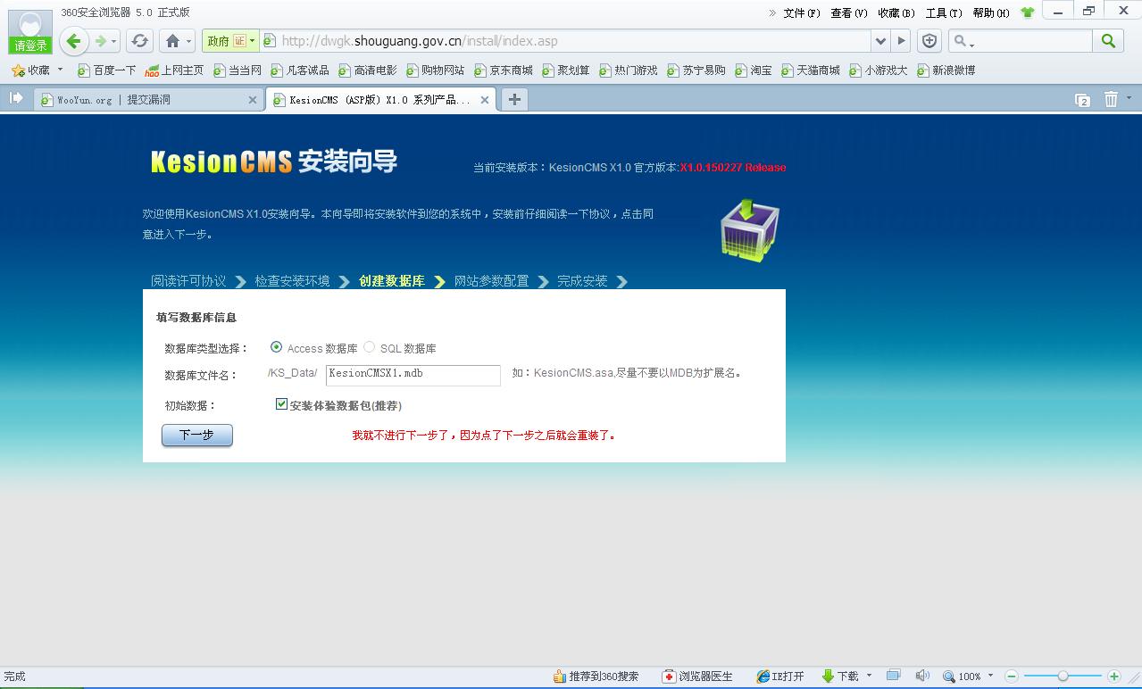The width and height of the screenshot is (1142, 689).
Task: Open the 文件(F) menu
Action: 802,12
